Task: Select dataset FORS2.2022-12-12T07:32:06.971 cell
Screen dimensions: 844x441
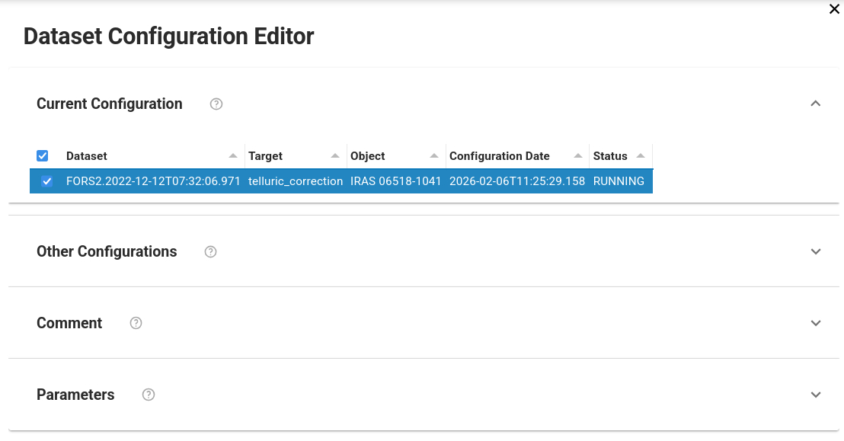Action: coord(153,181)
